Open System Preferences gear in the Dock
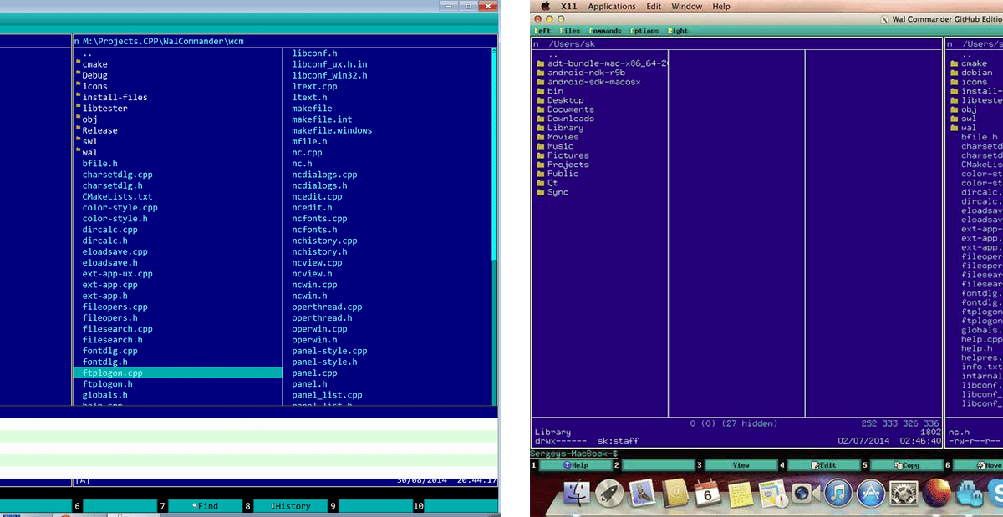 (x=903, y=494)
